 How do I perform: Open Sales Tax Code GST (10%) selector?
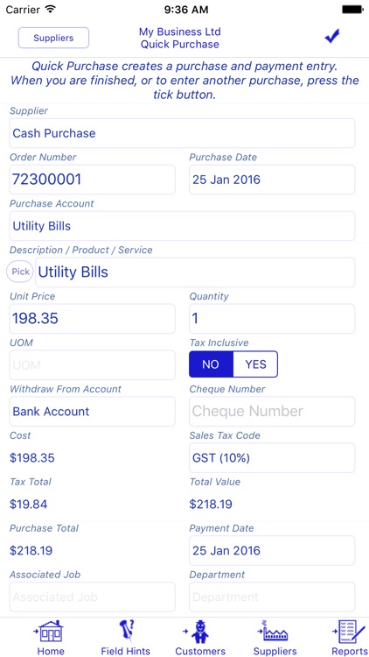[x=272, y=457]
